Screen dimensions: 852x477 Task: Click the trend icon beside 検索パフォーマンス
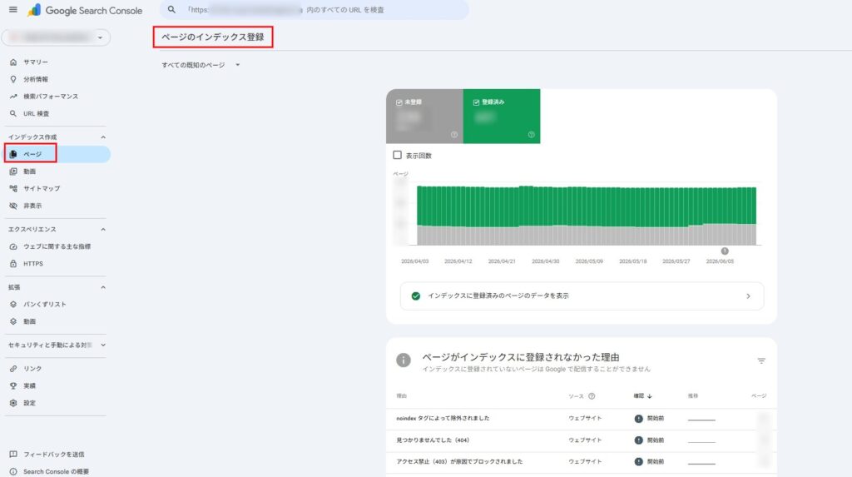click(13, 97)
